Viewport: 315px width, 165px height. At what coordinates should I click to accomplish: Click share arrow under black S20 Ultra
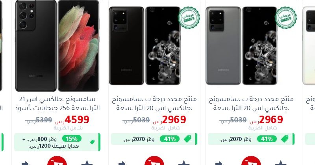(123, 163)
